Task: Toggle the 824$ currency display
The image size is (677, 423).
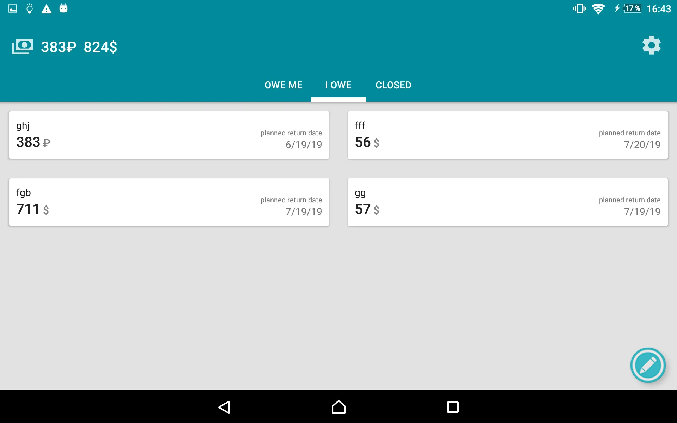Action: click(x=100, y=47)
